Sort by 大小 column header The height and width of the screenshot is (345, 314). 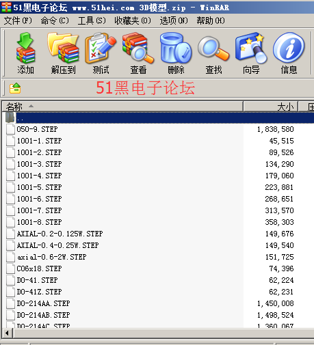[x=271, y=107]
